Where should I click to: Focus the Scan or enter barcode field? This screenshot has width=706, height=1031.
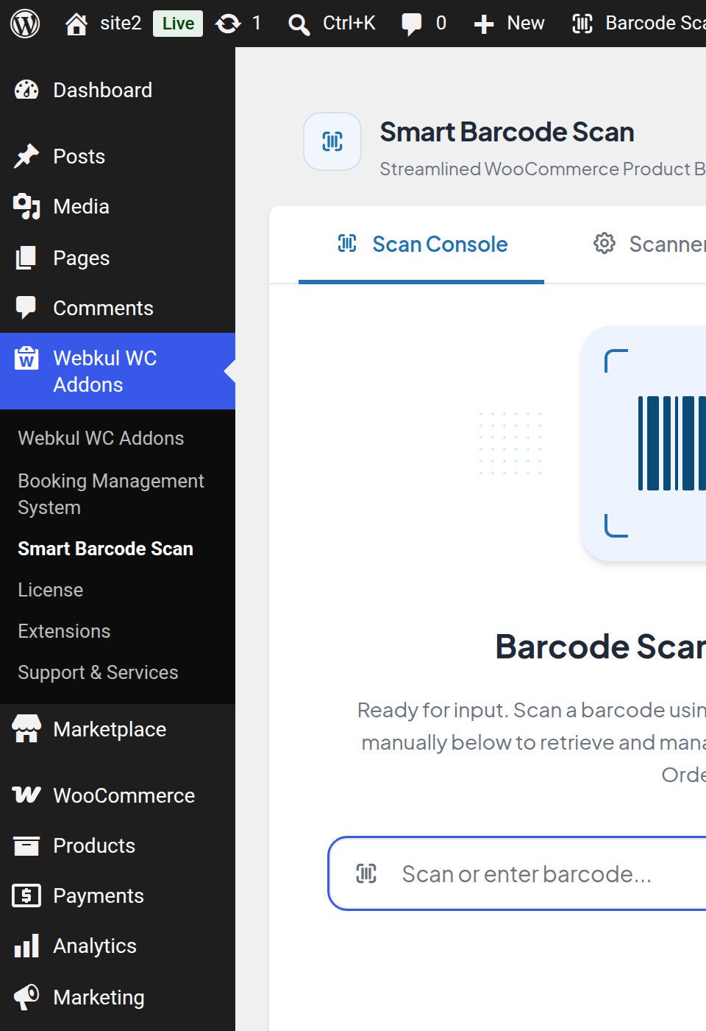518,873
